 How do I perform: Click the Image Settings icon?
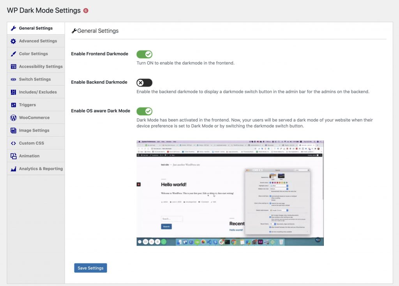tap(14, 130)
